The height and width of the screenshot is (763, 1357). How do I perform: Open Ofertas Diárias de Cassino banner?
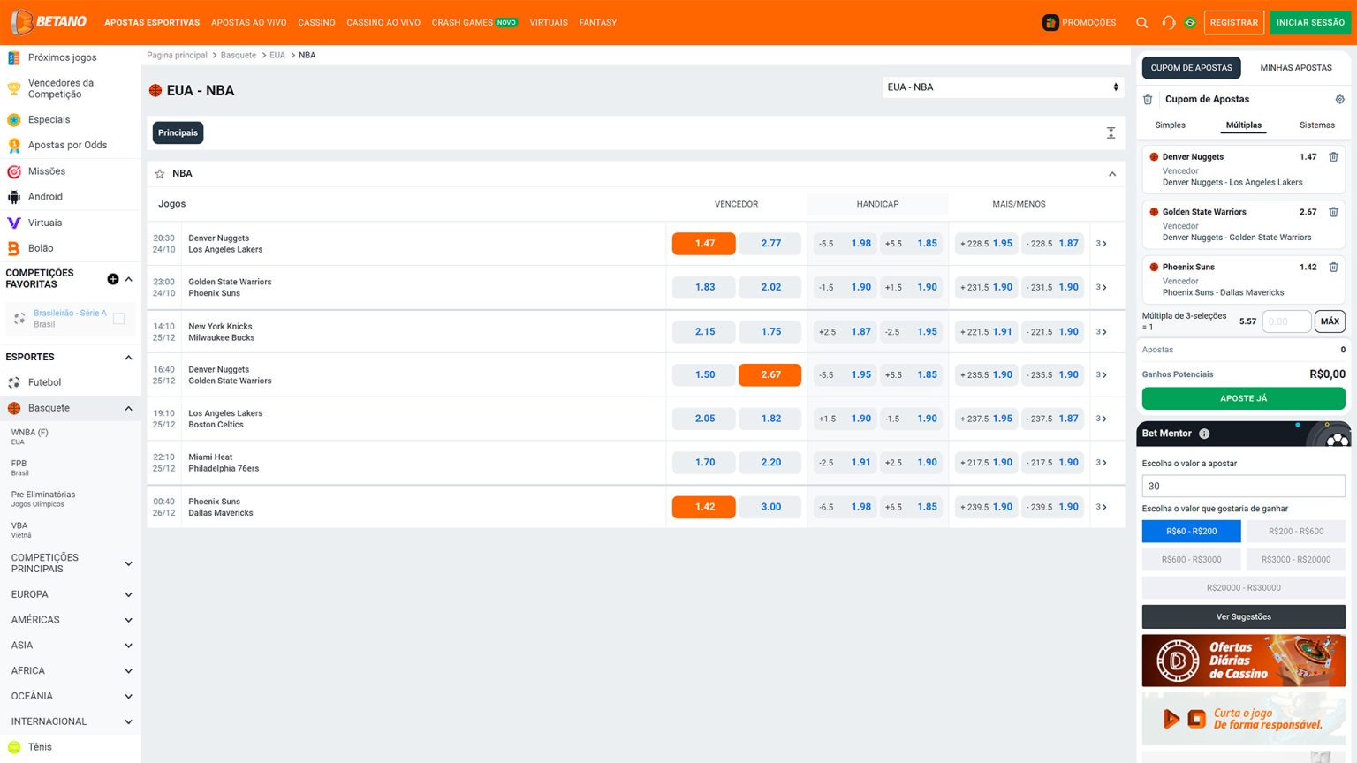1243,661
